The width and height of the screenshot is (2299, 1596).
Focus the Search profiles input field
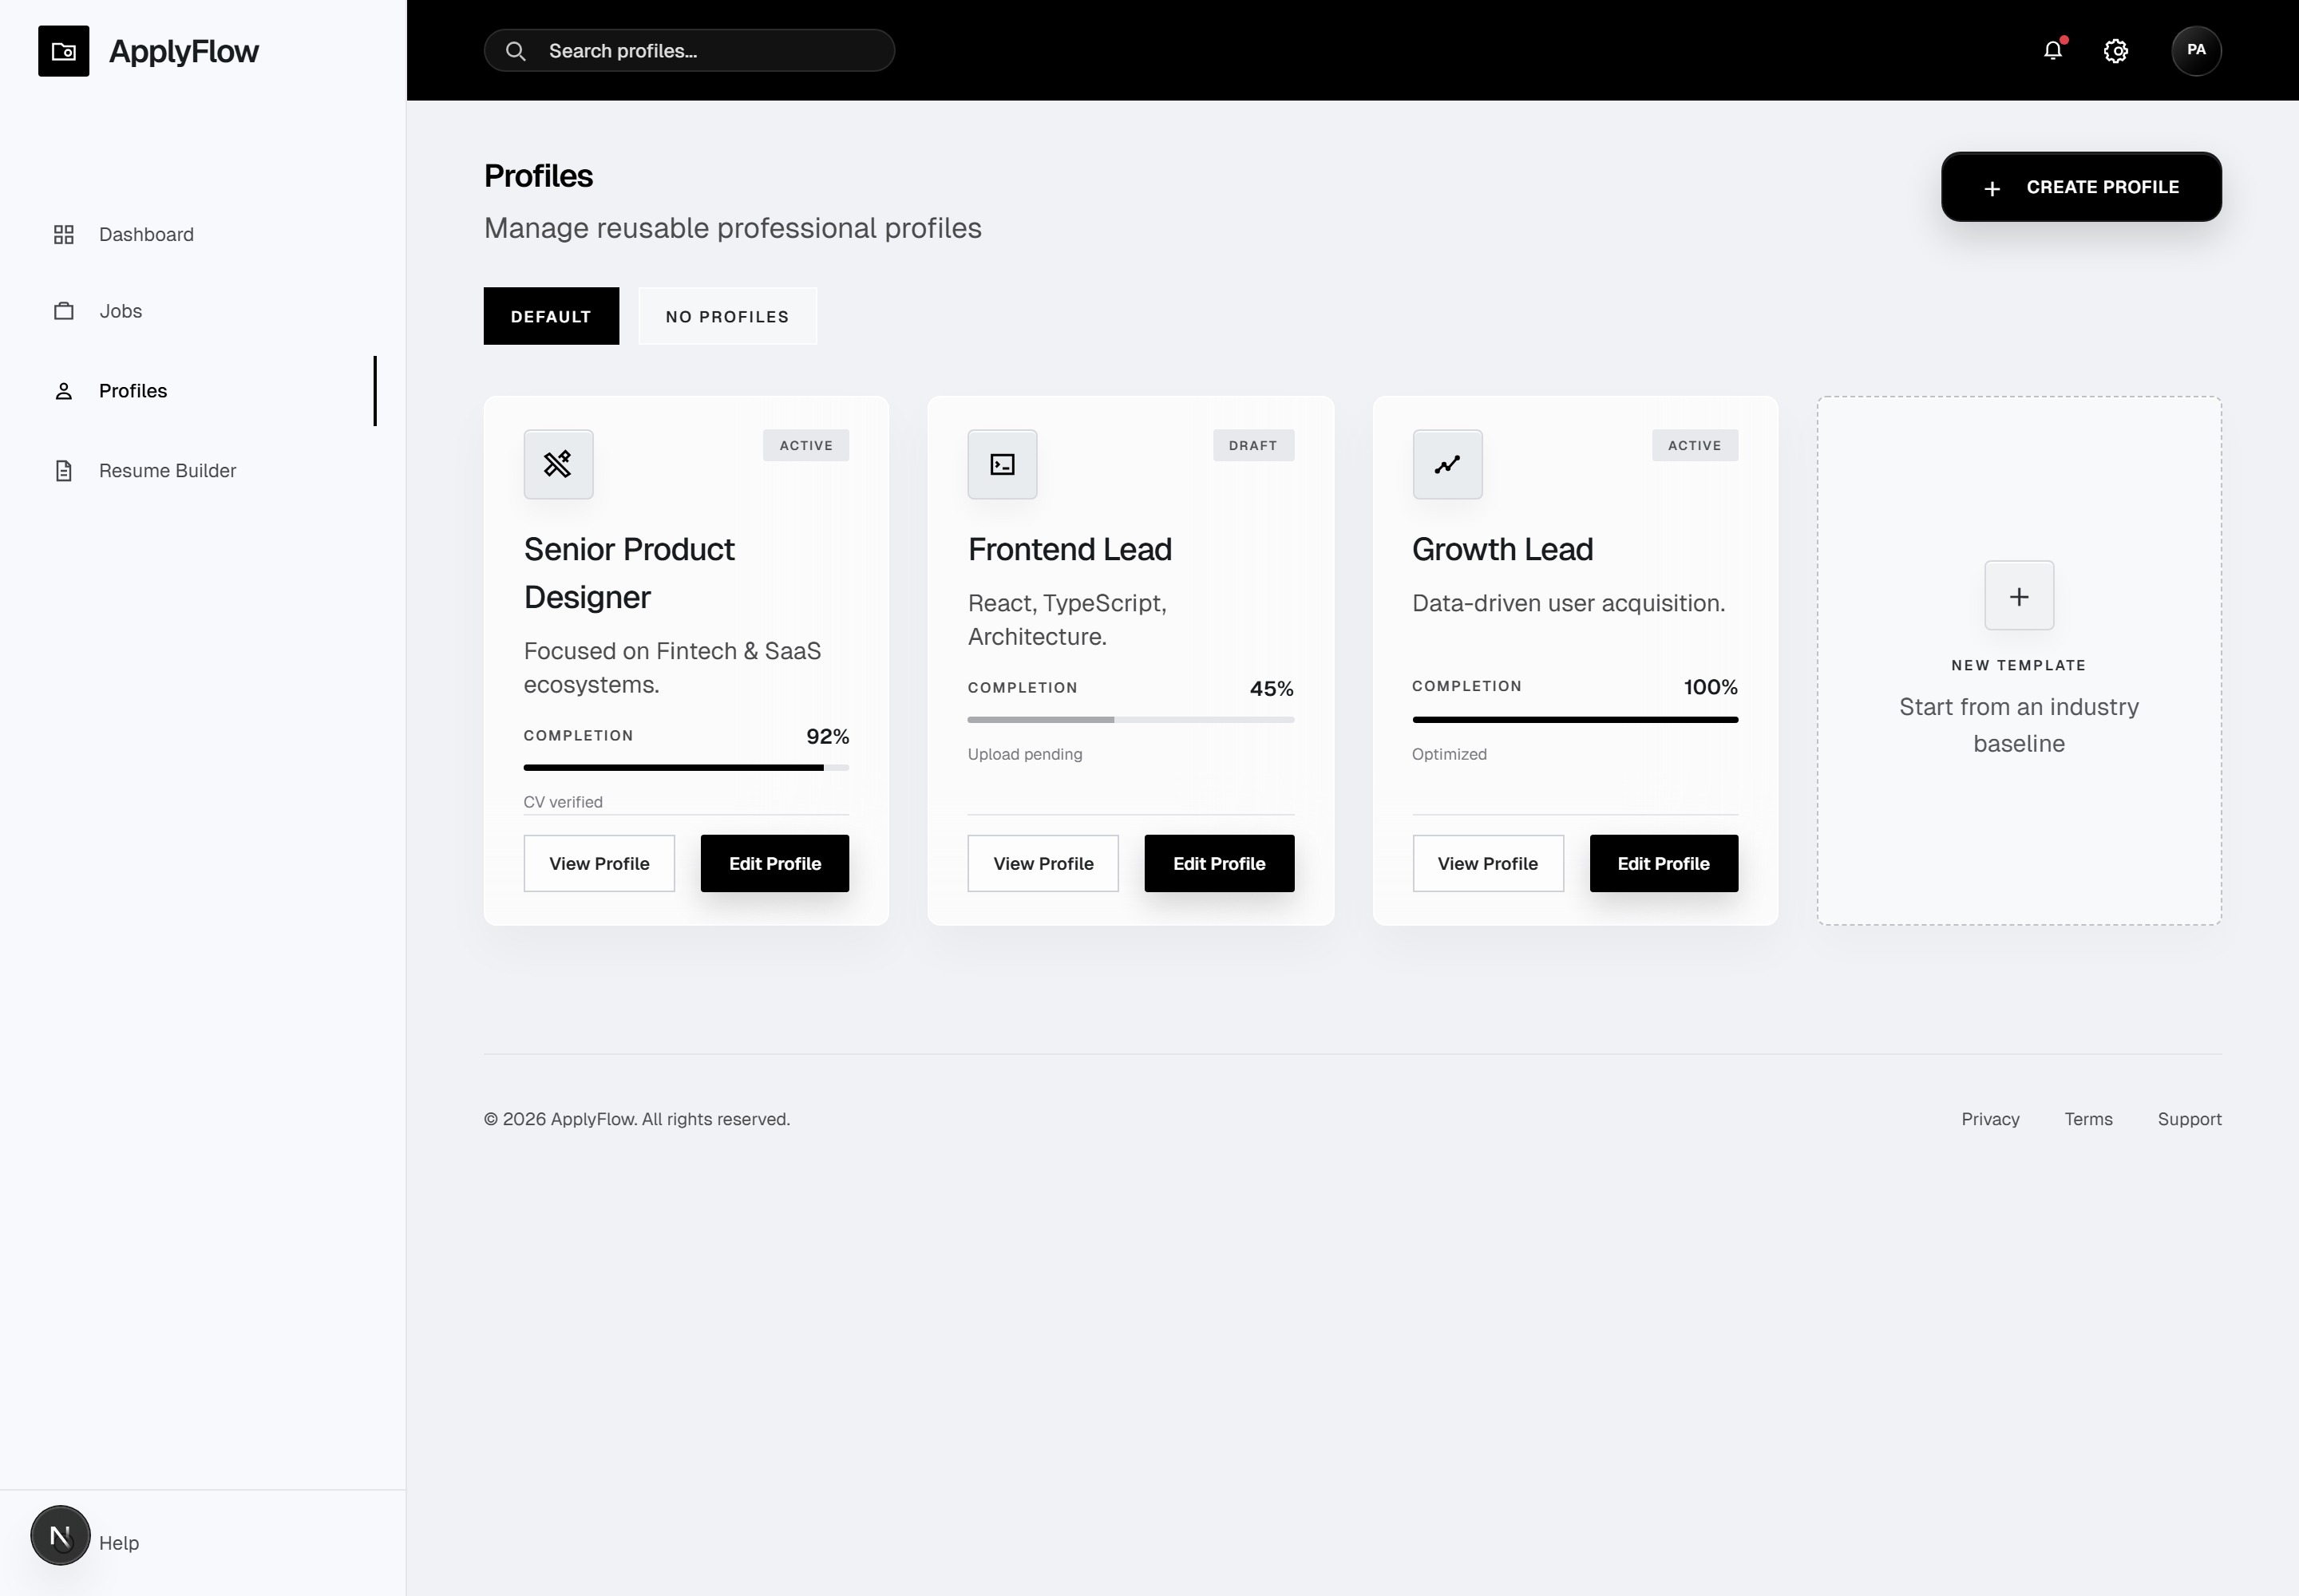(689, 51)
